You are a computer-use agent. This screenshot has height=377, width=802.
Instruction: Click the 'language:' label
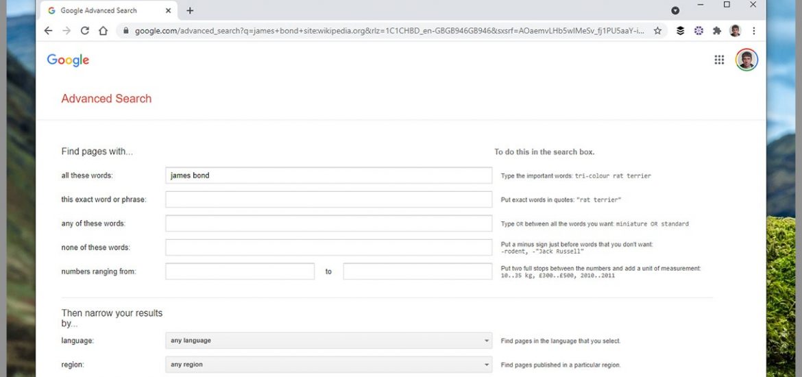tap(77, 341)
